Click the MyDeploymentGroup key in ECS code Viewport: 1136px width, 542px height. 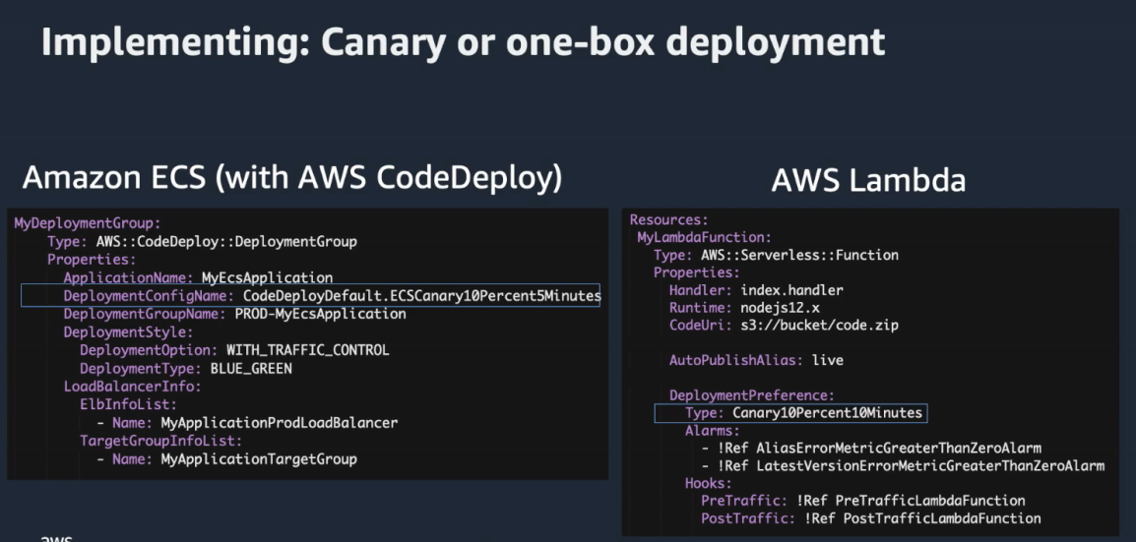point(87,223)
